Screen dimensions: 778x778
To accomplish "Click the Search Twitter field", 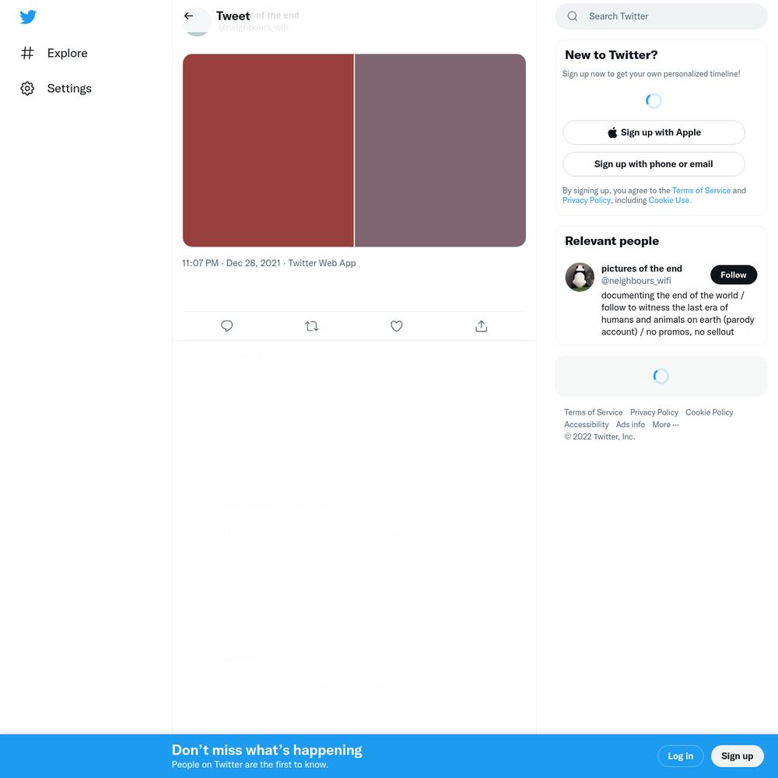I will click(661, 16).
